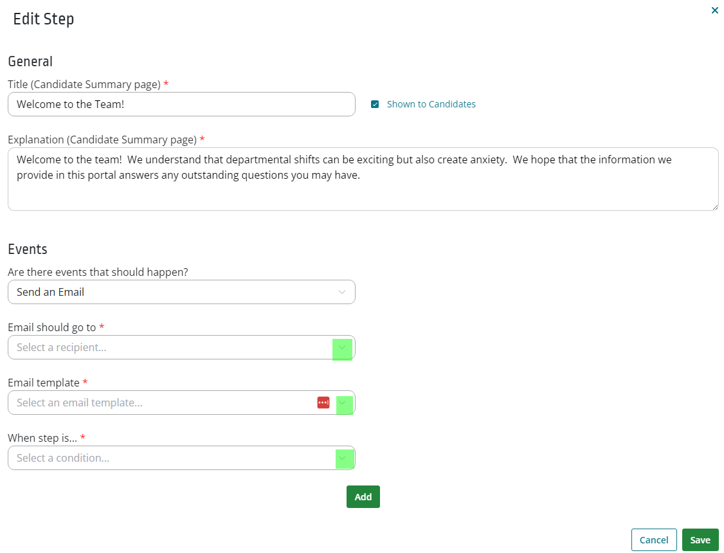This screenshot has height=553, width=724.
Task: Click the Select a condition field
Action: tap(181, 458)
